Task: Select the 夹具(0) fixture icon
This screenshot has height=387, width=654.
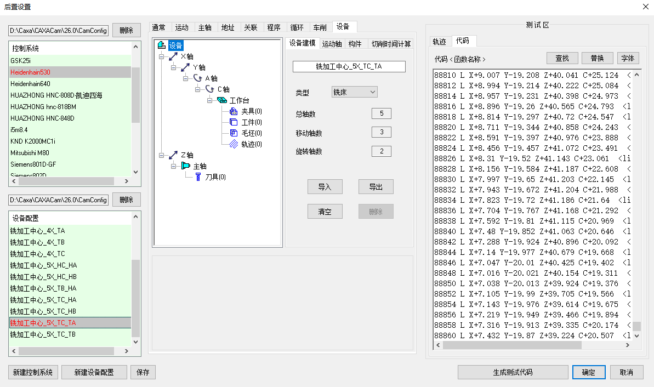Action: (x=234, y=111)
